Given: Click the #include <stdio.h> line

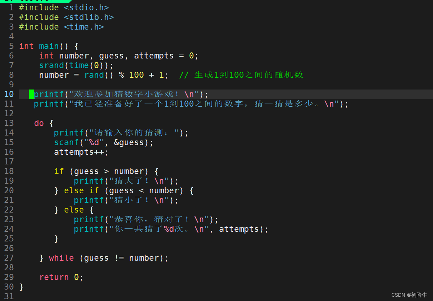Looking at the screenshot, I should 64,7.
